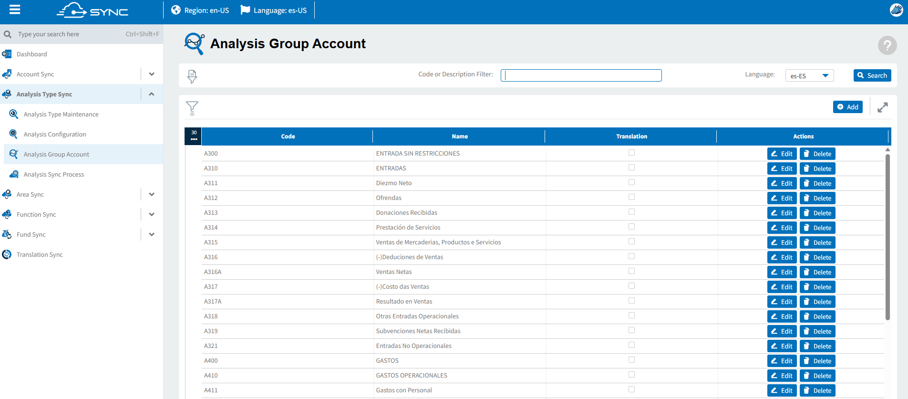Click the table vertical scrollbar thumb
Viewport: 908px width, 399px height.
point(887,236)
